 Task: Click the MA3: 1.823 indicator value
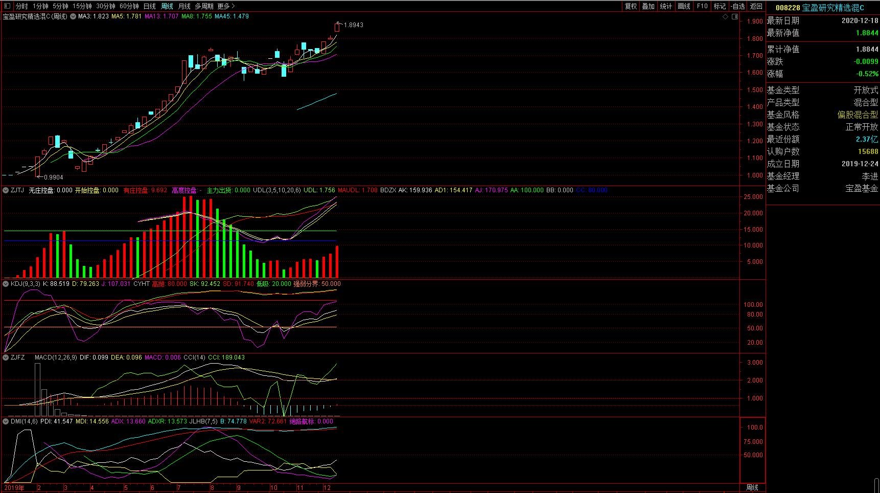(94, 16)
